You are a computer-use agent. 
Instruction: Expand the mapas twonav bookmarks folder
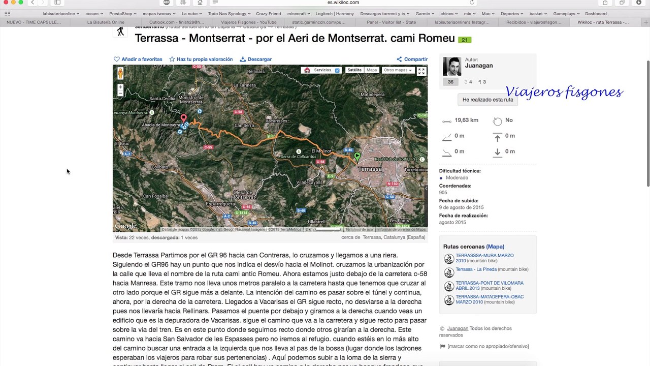coord(159,14)
